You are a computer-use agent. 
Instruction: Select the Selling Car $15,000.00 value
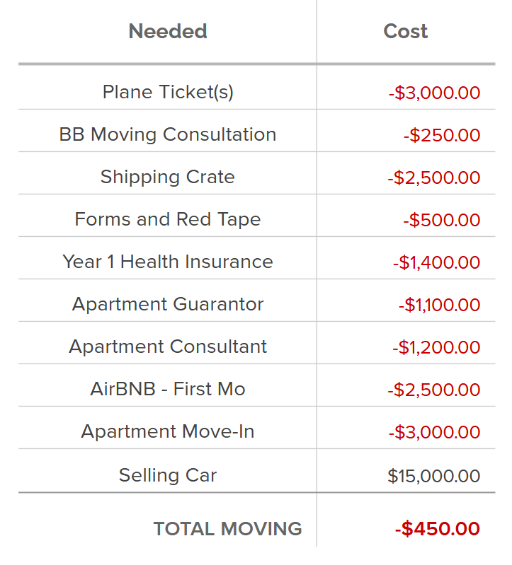[434, 476]
